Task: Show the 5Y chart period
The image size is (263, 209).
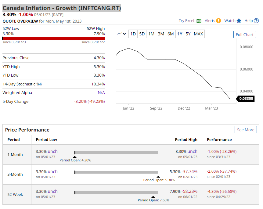Action: click(x=188, y=34)
